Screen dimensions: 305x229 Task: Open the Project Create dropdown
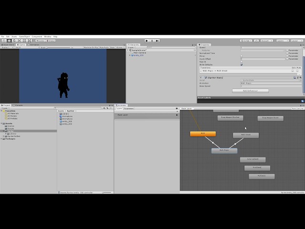(5, 108)
